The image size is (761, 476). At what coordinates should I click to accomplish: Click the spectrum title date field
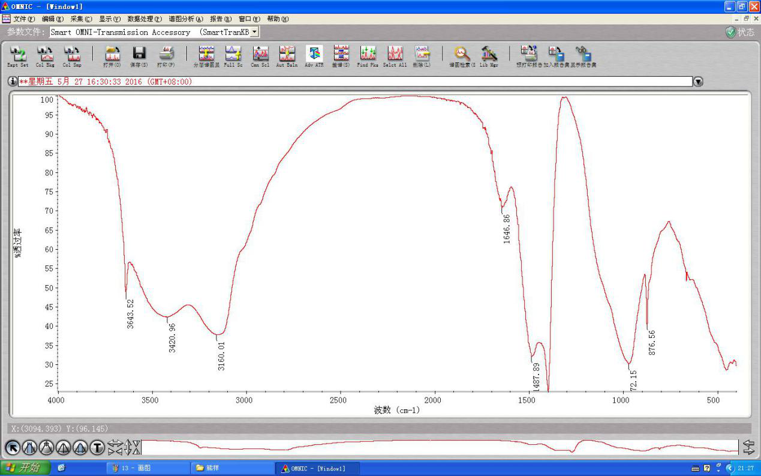(355, 82)
